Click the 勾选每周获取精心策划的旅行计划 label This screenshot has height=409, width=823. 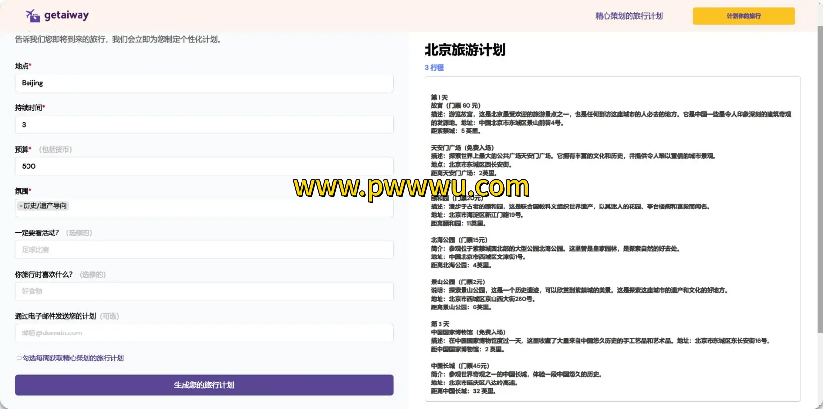pos(73,358)
